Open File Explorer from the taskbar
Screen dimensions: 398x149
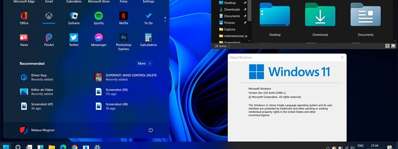(x=52, y=147)
